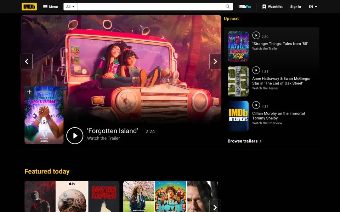Expand the All search category dropdown
340x212 pixels.
pyautogui.click(x=70, y=6)
